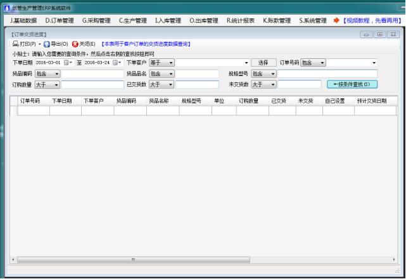The width and height of the screenshot is (406, 279).
Task: Click the 选择 customer select button
Action: pyautogui.click(x=263, y=63)
